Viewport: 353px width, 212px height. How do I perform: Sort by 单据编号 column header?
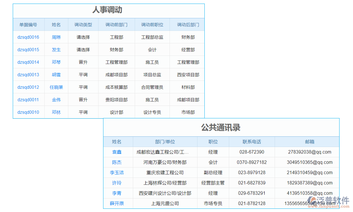click(x=29, y=24)
